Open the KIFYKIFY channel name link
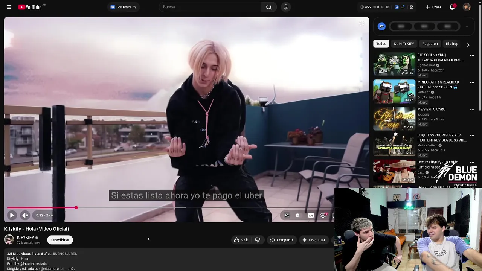 (x=25, y=238)
